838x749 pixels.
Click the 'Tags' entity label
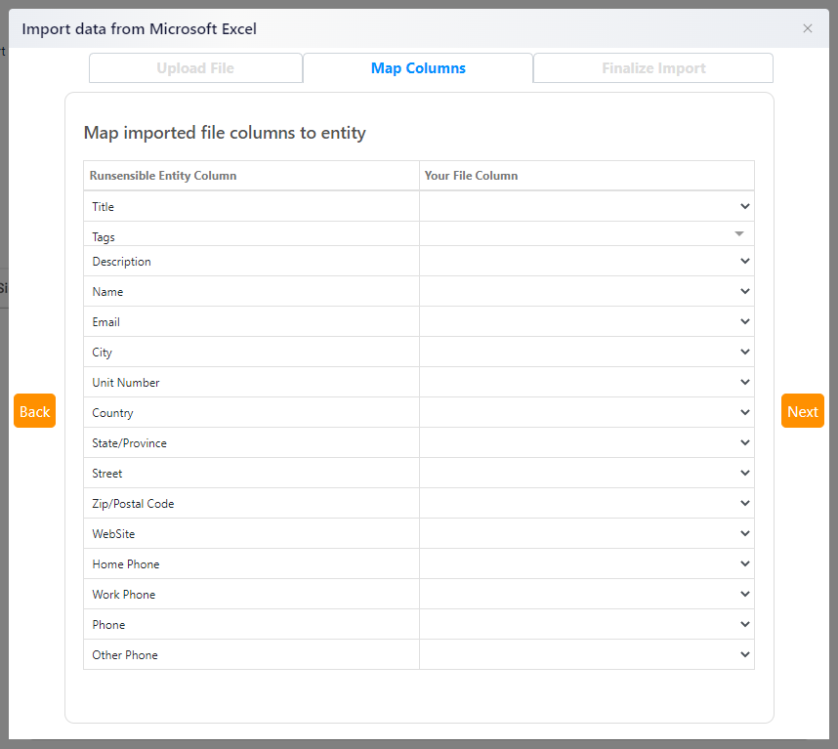coord(104,237)
